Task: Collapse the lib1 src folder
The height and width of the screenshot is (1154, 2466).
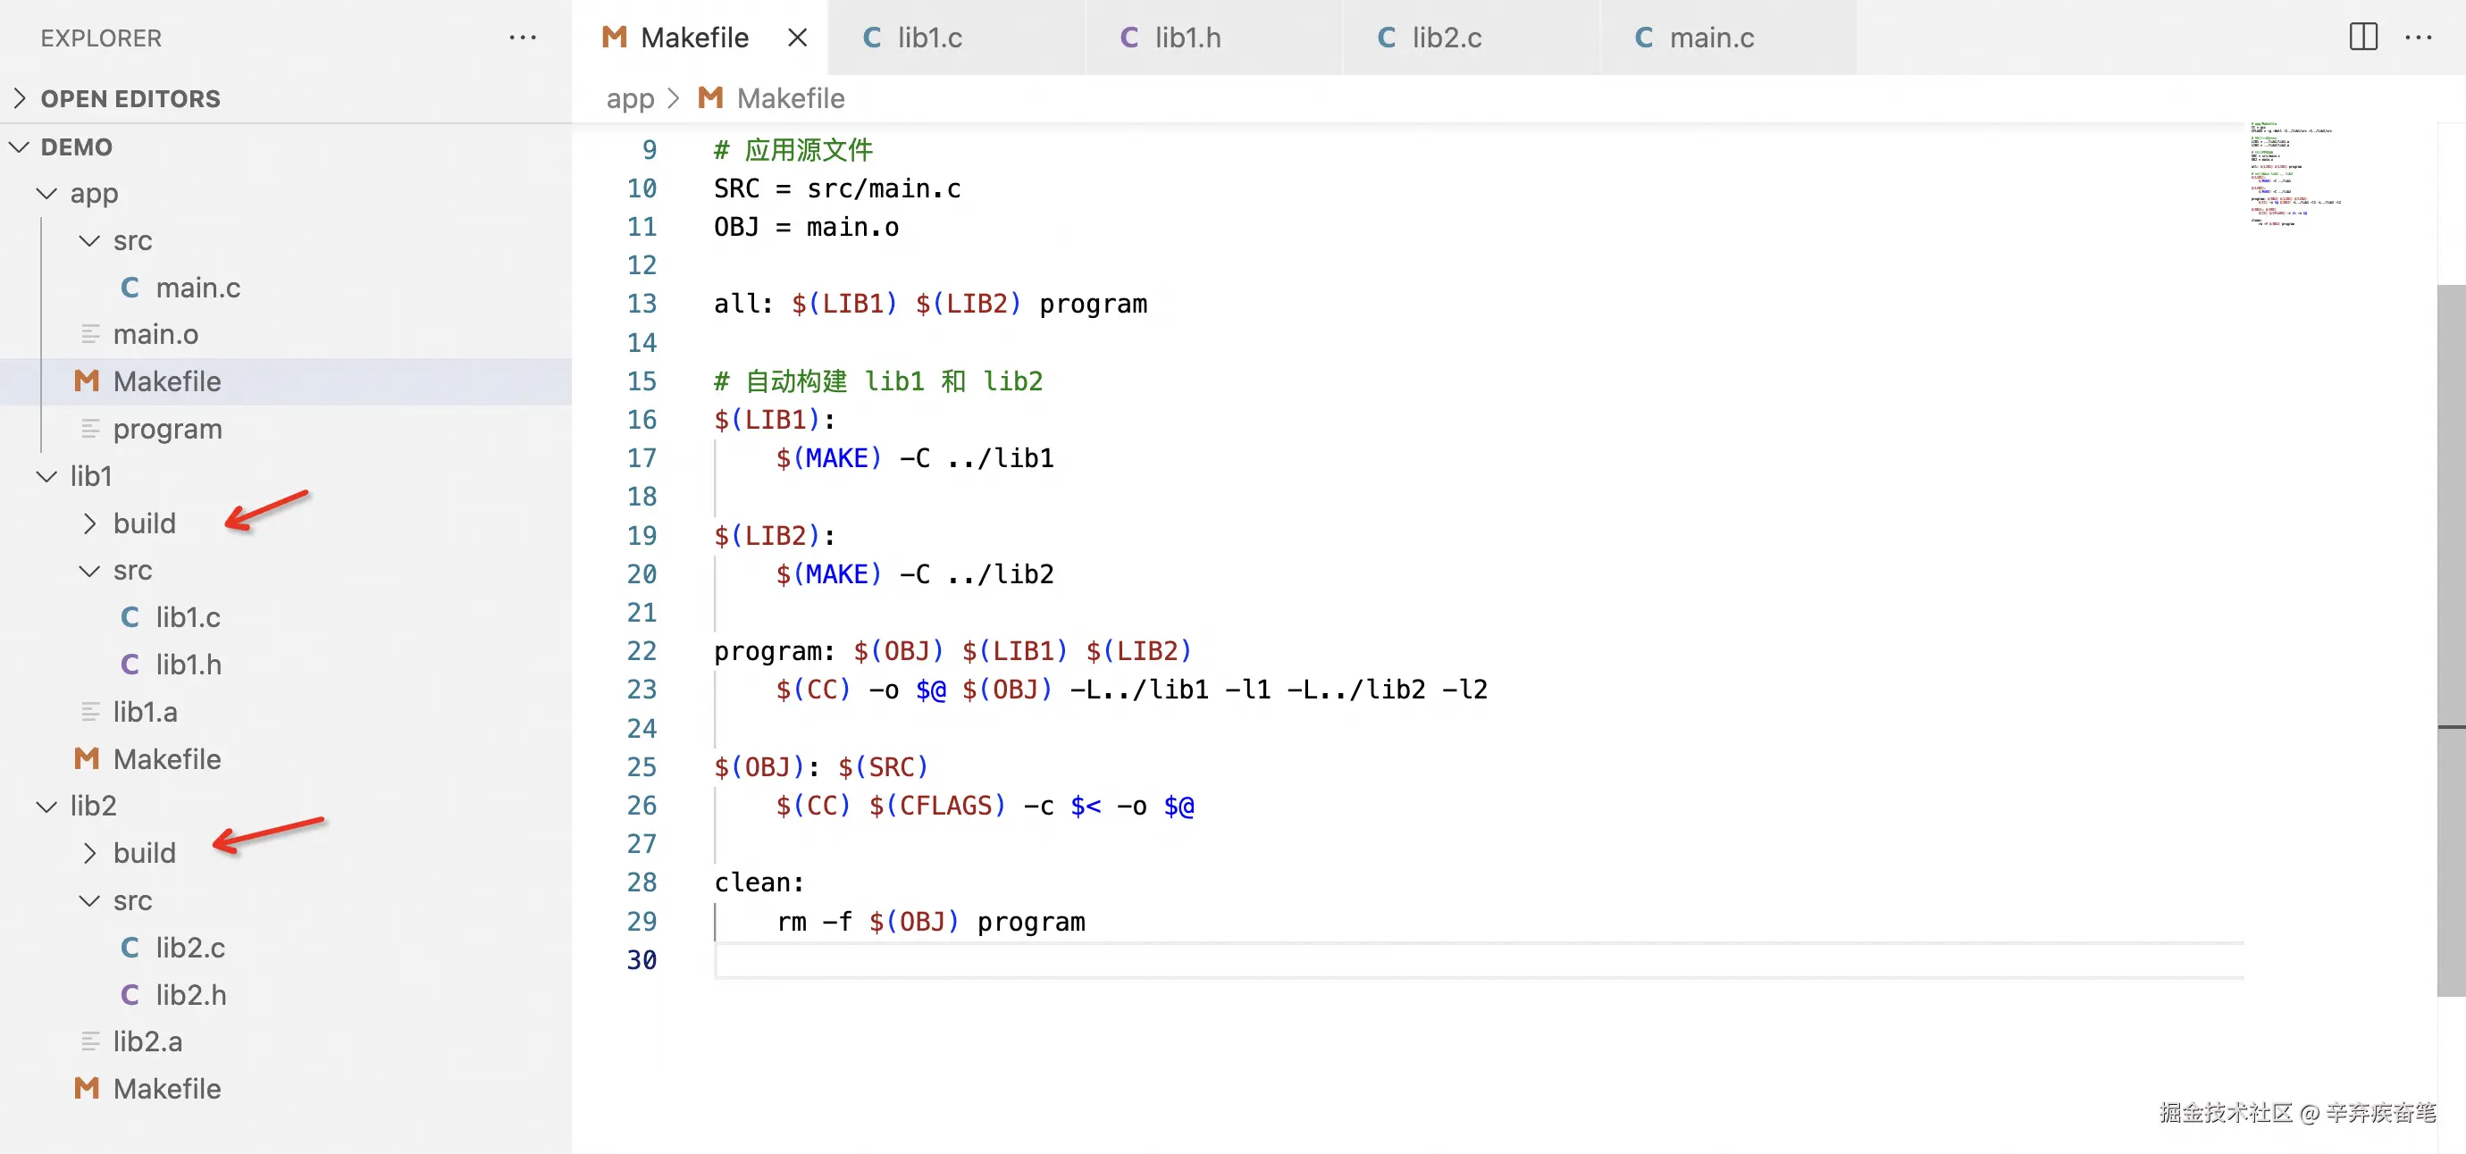Action: point(132,571)
